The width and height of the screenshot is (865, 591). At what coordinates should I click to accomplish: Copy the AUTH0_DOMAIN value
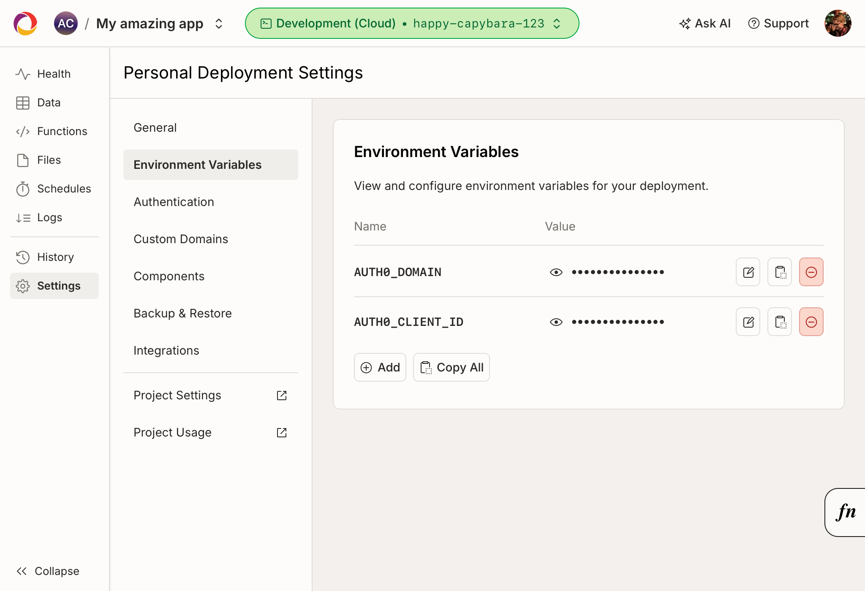[780, 272]
